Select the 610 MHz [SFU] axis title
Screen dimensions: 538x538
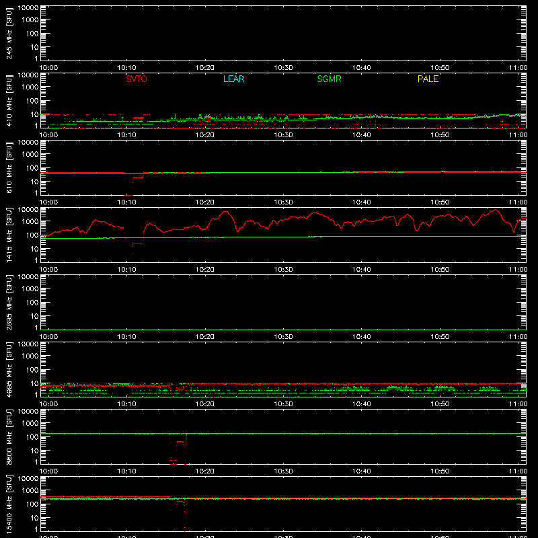[x=9, y=168]
